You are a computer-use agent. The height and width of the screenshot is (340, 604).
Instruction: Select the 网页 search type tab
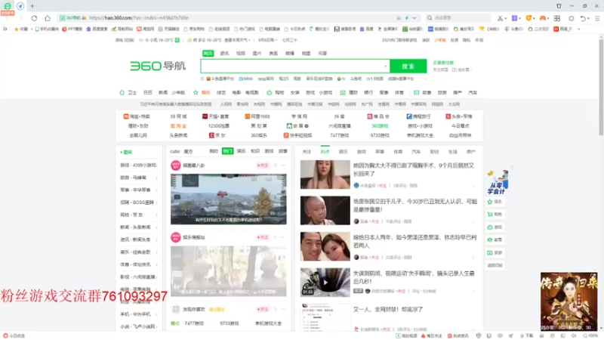click(x=208, y=53)
